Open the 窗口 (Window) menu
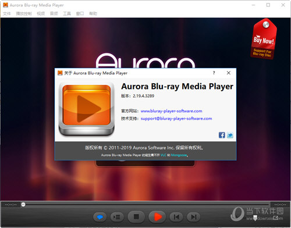 [80, 13]
